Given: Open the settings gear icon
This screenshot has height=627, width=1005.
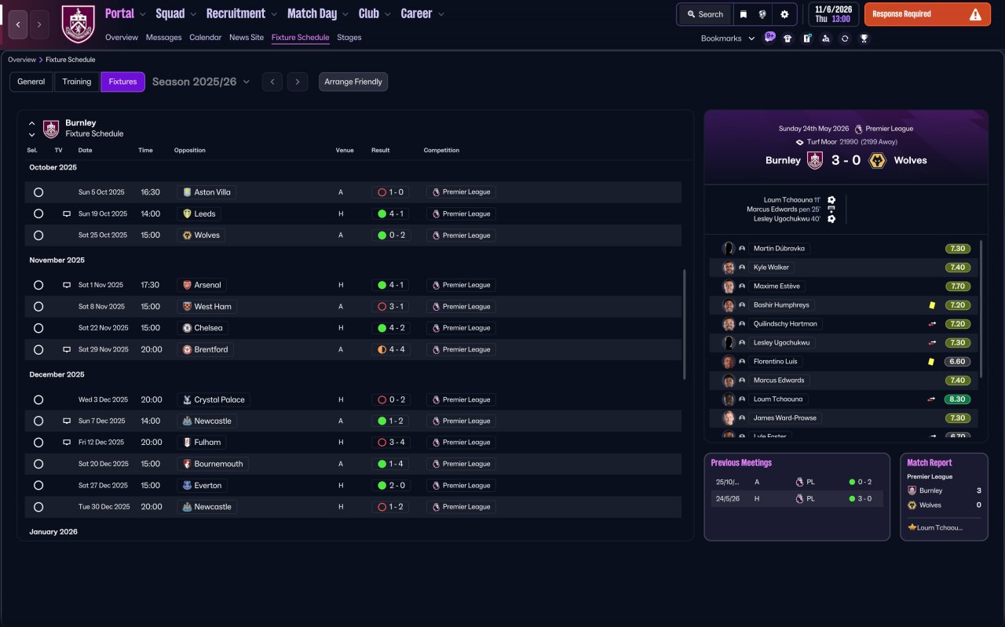Looking at the screenshot, I should pyautogui.click(x=784, y=14).
